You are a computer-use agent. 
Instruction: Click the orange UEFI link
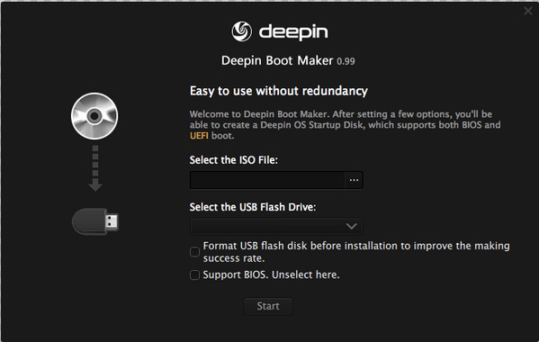point(199,135)
